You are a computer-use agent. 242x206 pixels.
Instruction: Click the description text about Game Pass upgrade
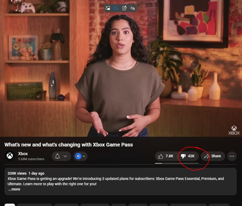tap(116, 181)
